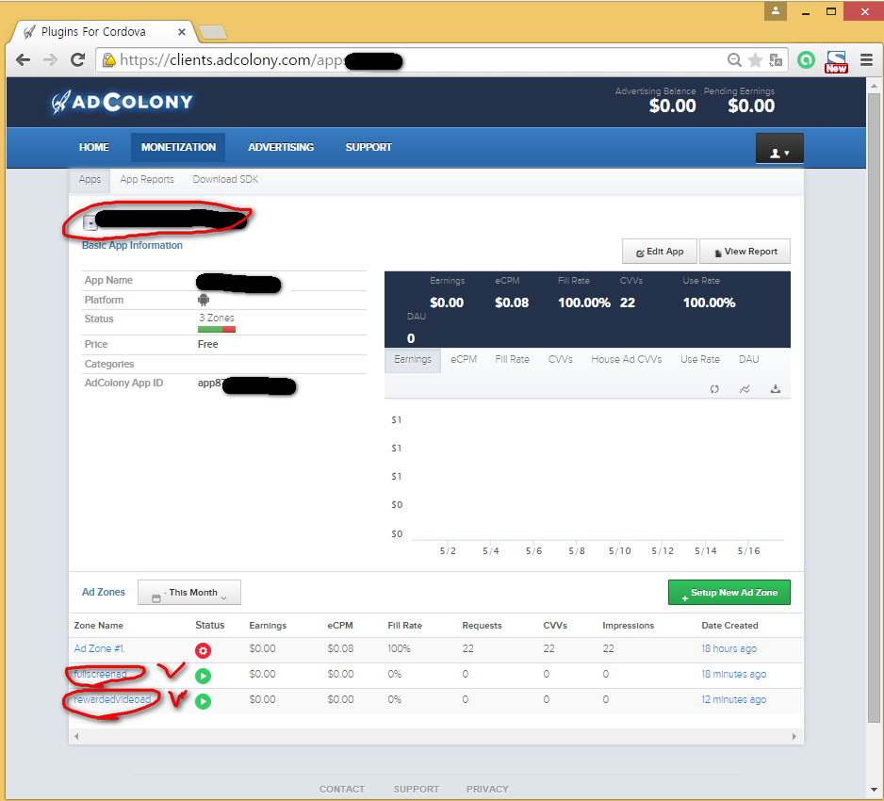884x801 pixels.
Task: Close the Plugins For Cordova tab
Action: coord(182,32)
